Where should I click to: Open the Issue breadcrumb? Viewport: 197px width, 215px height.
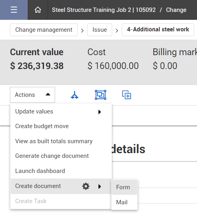[x=99, y=30]
